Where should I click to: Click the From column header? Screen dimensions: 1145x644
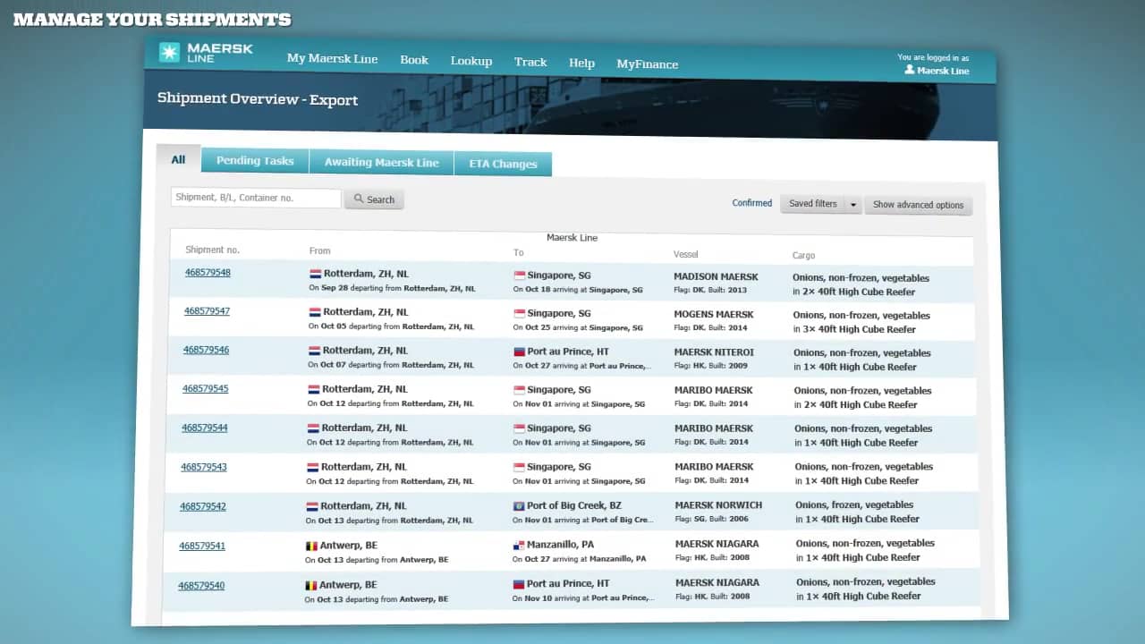click(319, 251)
